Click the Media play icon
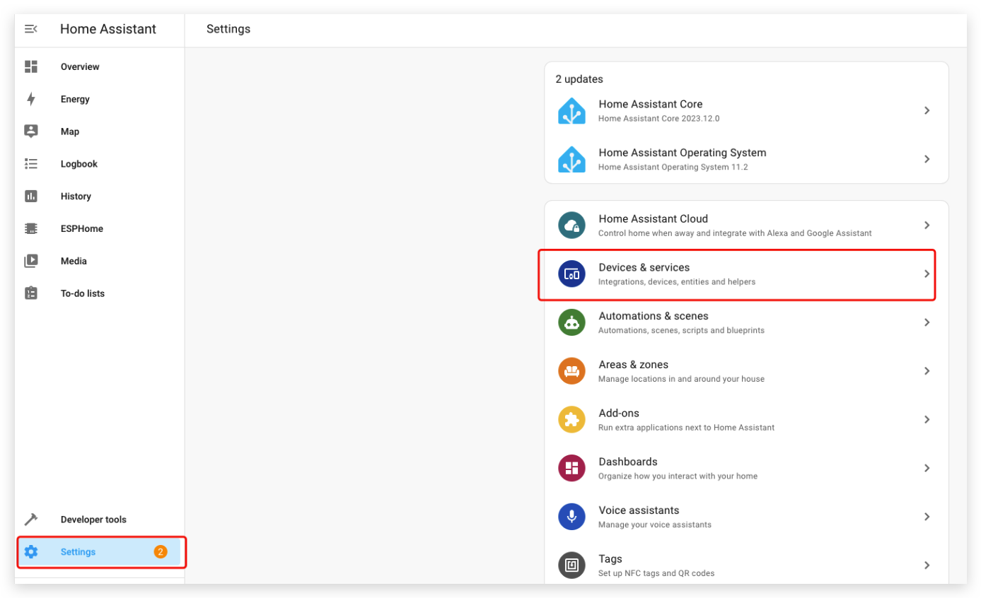The image size is (981, 598). coord(31,261)
